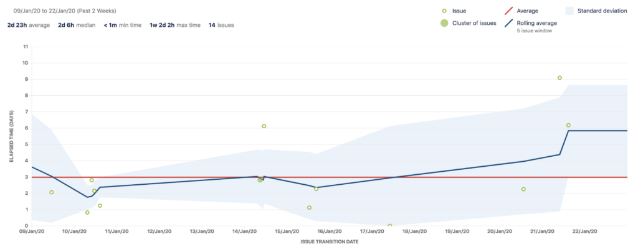Select the issue dot at zero days
Screen dimensions: 638x252
click(x=390, y=226)
